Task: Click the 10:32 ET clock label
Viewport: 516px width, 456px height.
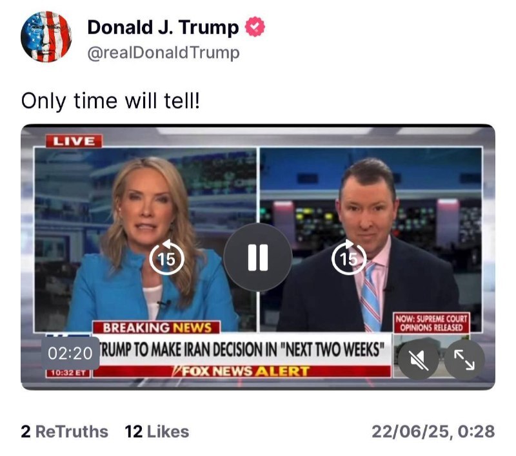Action: pyautogui.click(x=68, y=373)
